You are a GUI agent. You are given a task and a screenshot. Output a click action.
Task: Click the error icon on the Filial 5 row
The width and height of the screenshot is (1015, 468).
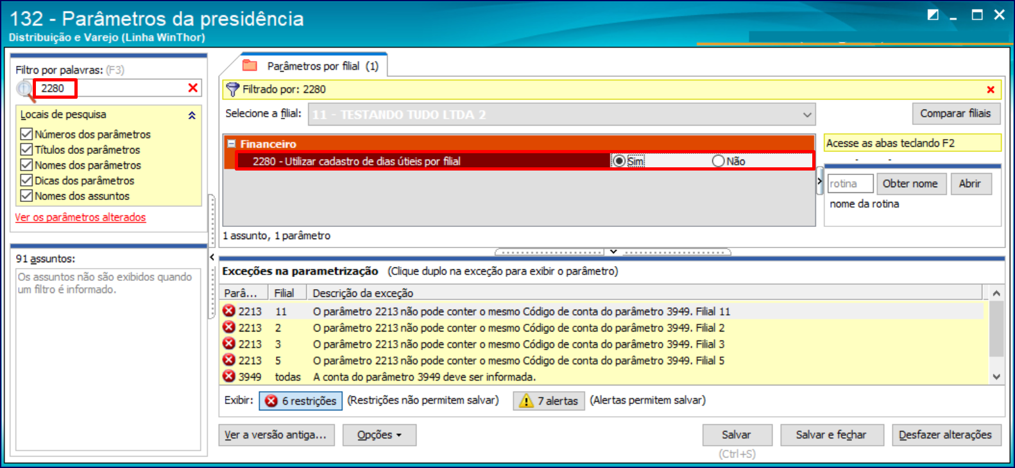pos(229,360)
